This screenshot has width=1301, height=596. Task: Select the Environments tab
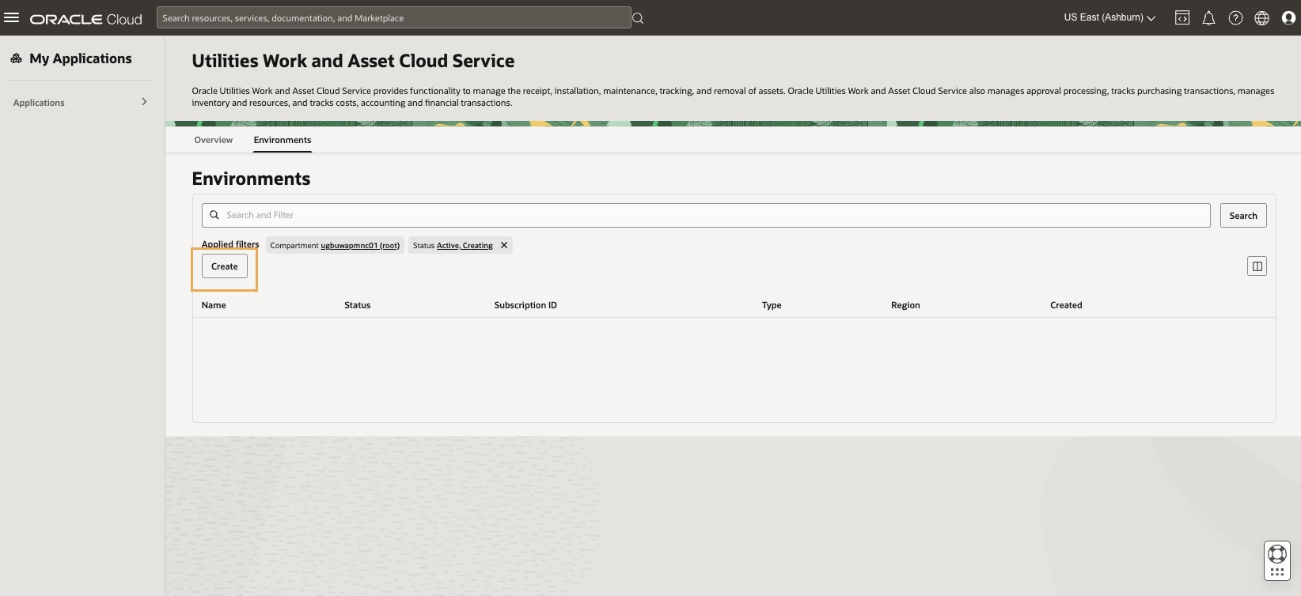point(283,140)
